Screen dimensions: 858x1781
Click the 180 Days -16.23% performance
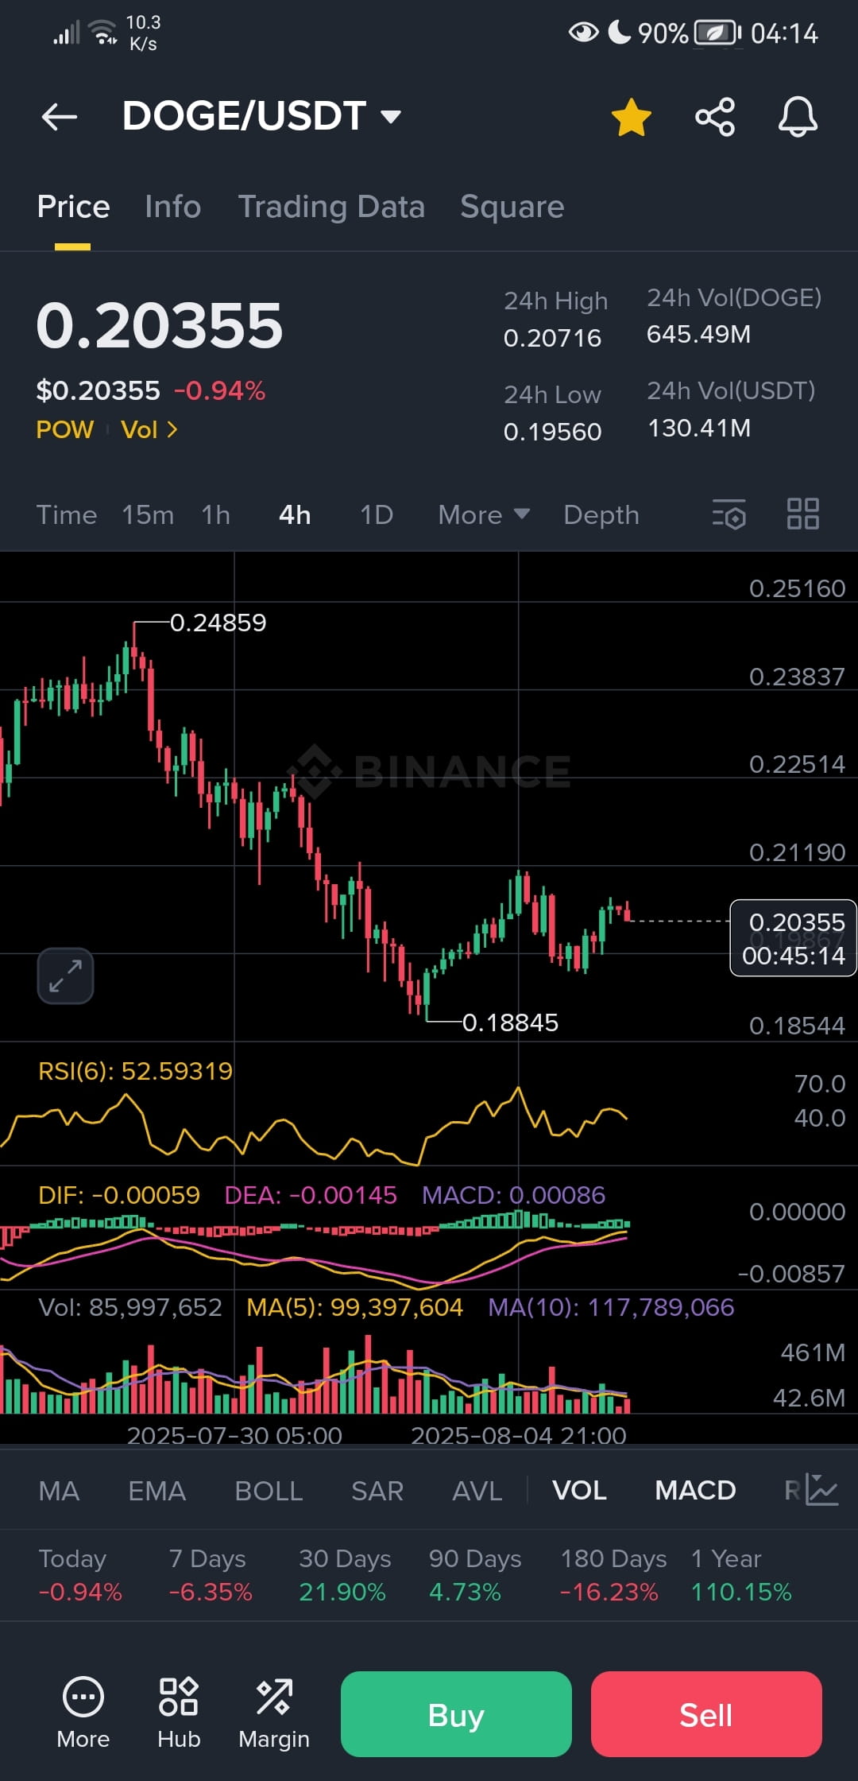(613, 1575)
